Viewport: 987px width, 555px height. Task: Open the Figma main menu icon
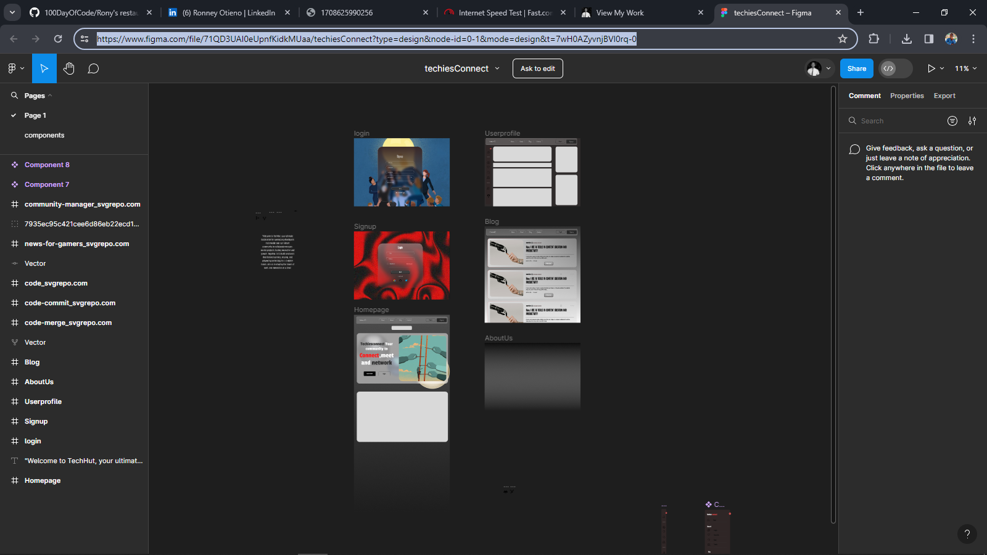point(12,68)
